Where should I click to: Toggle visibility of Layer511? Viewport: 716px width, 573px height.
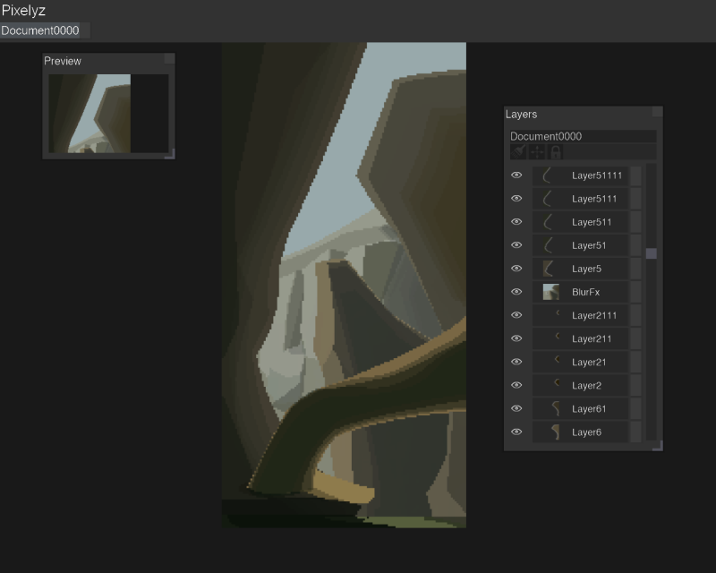point(516,222)
